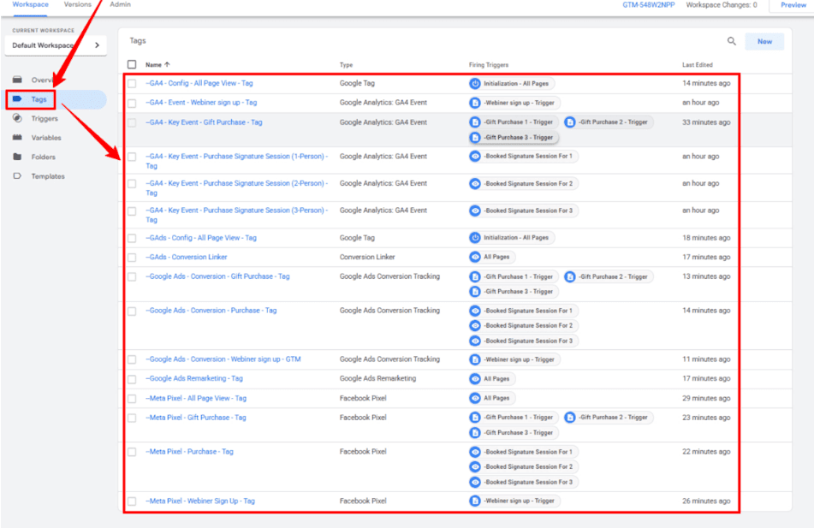The image size is (814, 528).
Task: Check the box for GA4 Config All Page View tag
Action: [x=132, y=84]
